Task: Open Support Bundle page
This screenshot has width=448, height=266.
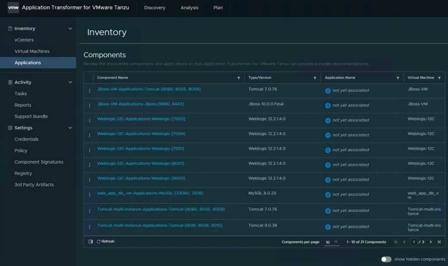Action: pyautogui.click(x=31, y=116)
